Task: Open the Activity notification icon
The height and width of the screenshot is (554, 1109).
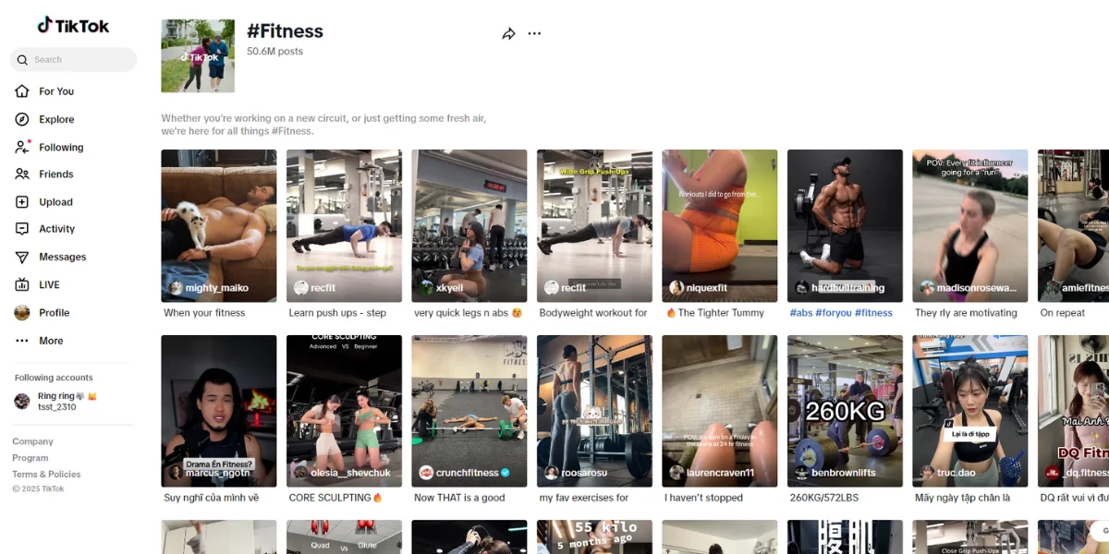Action: pos(22,229)
